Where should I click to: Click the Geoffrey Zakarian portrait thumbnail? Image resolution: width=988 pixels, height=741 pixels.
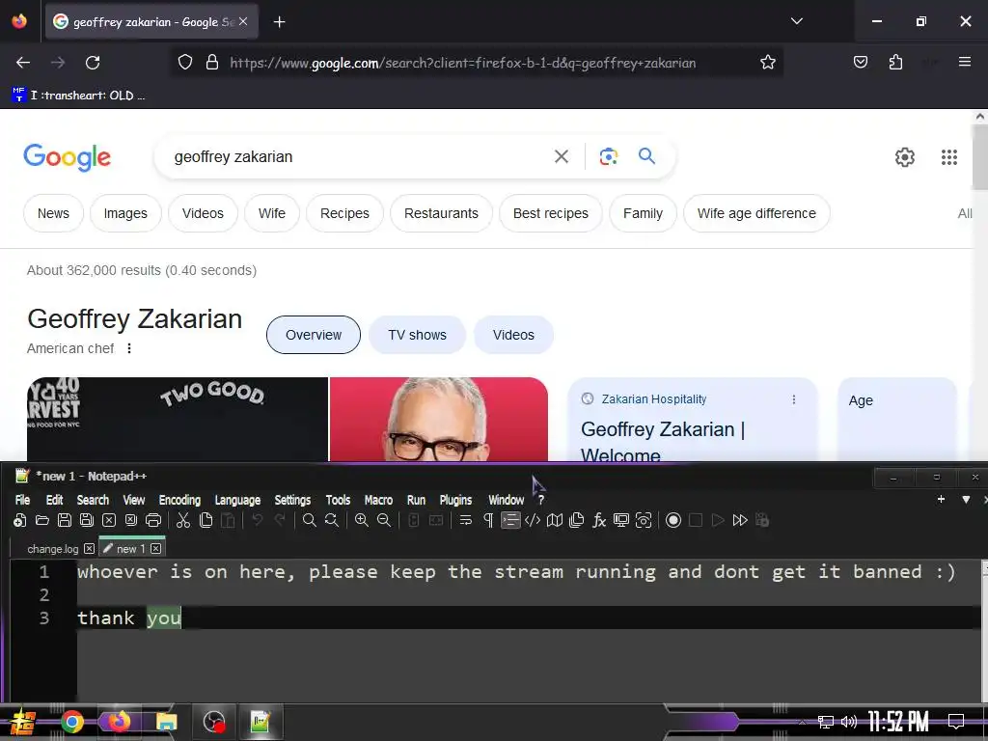click(x=439, y=420)
